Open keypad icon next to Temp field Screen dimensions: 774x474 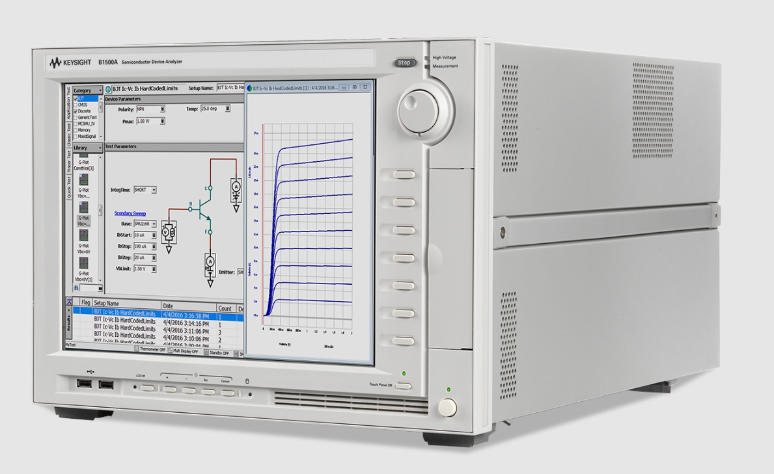[228, 109]
